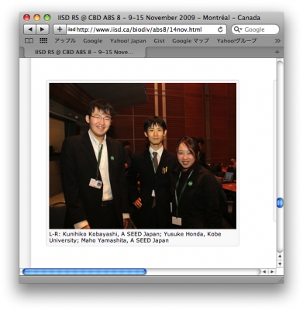Open new tab with plus icon
Screen dimensions: 303x310
click(x=277, y=52)
